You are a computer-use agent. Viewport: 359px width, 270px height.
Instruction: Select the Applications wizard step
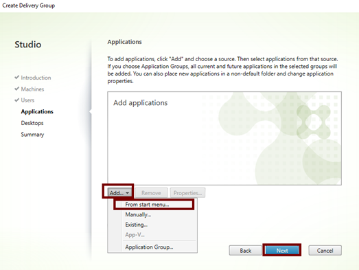[x=37, y=111]
